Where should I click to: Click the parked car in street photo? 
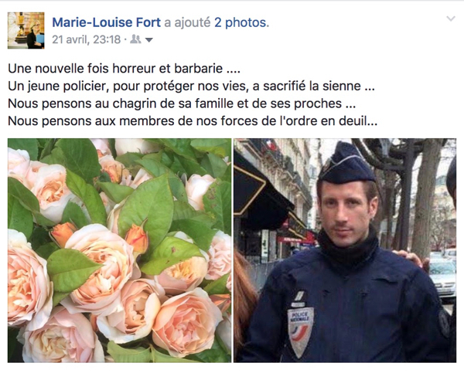[442, 273]
